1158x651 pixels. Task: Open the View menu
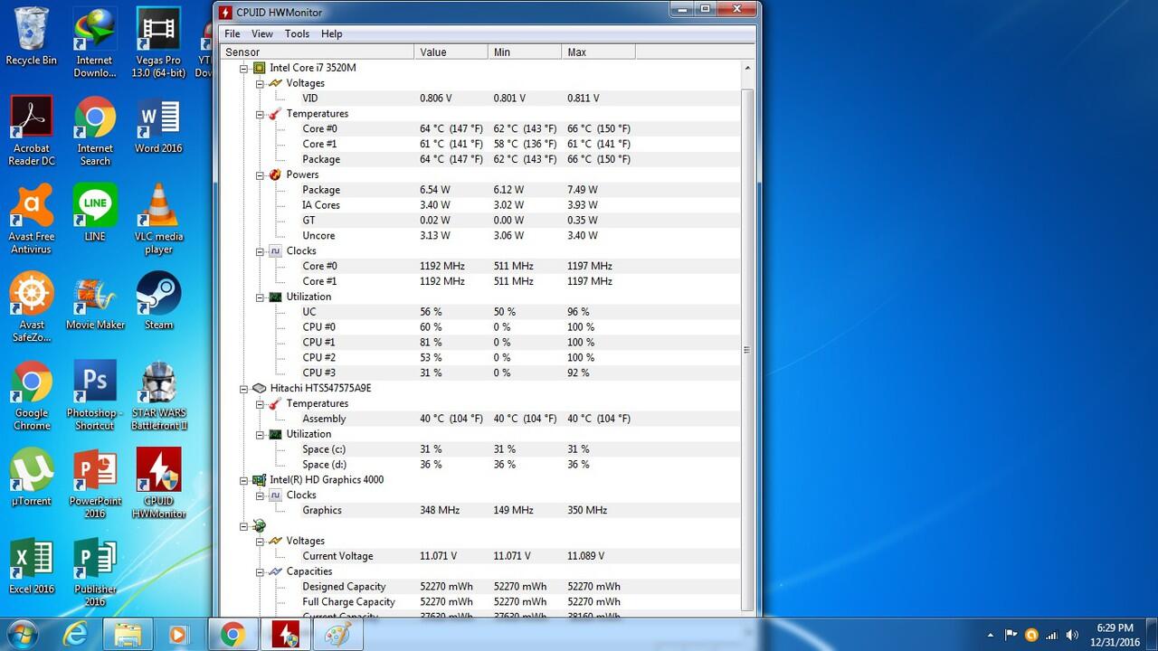(x=262, y=33)
